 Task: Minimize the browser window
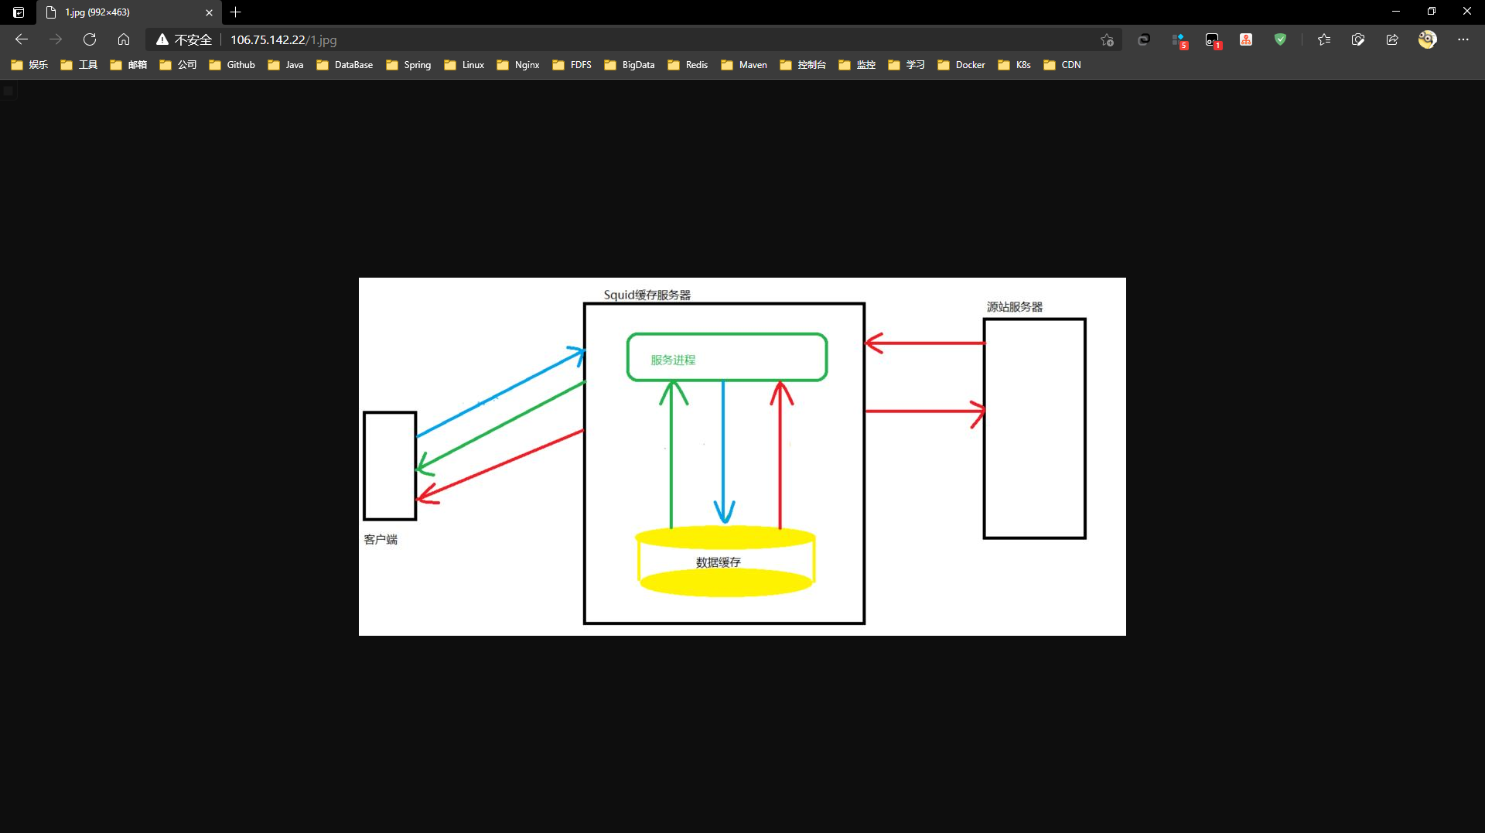click(x=1396, y=12)
